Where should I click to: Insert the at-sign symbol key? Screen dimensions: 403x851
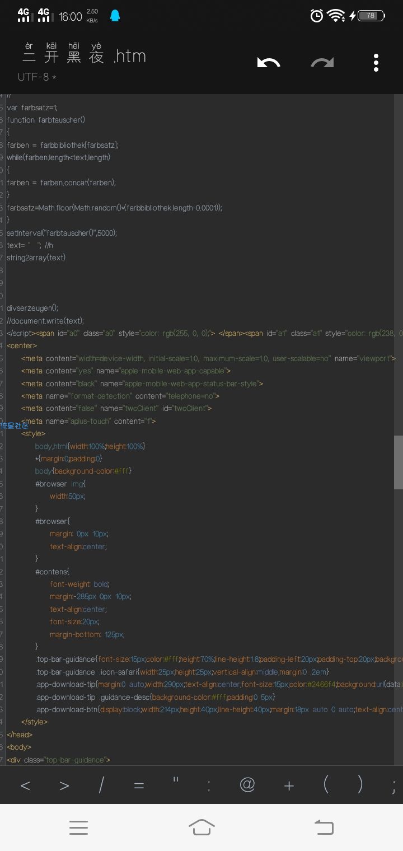(x=247, y=785)
